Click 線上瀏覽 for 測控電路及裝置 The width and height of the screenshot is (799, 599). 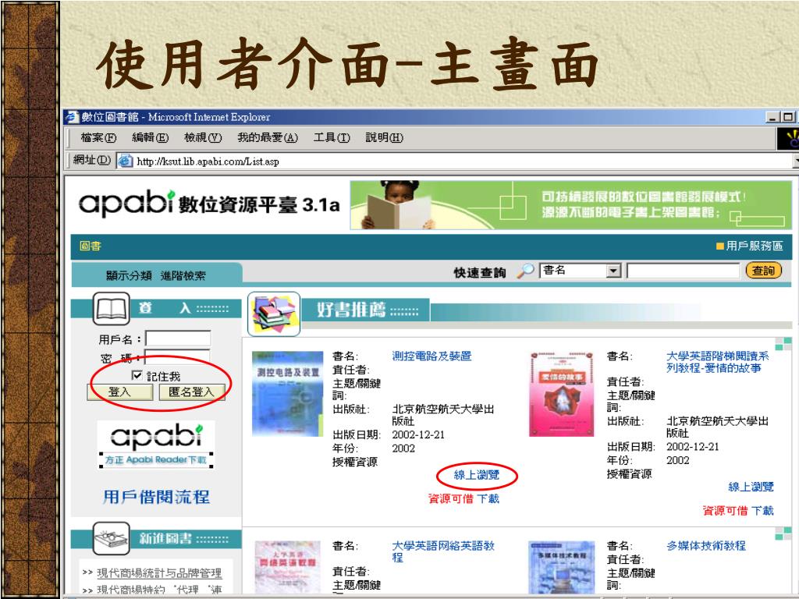pyautogui.click(x=477, y=475)
